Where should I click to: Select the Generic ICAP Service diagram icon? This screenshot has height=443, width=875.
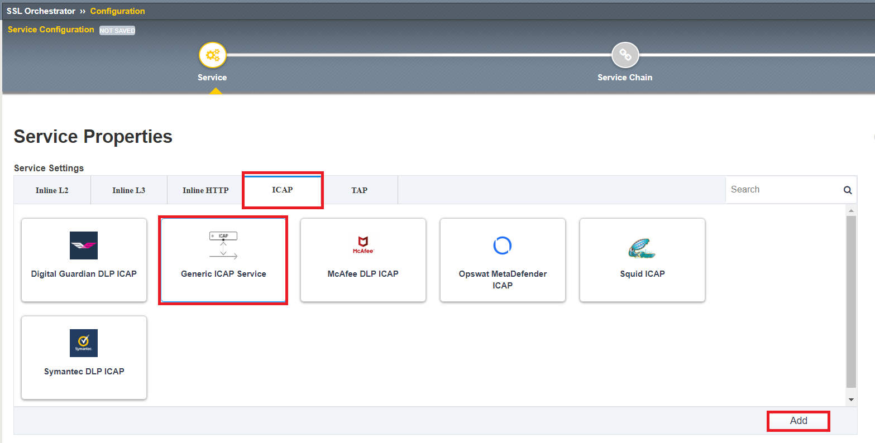[x=223, y=245]
